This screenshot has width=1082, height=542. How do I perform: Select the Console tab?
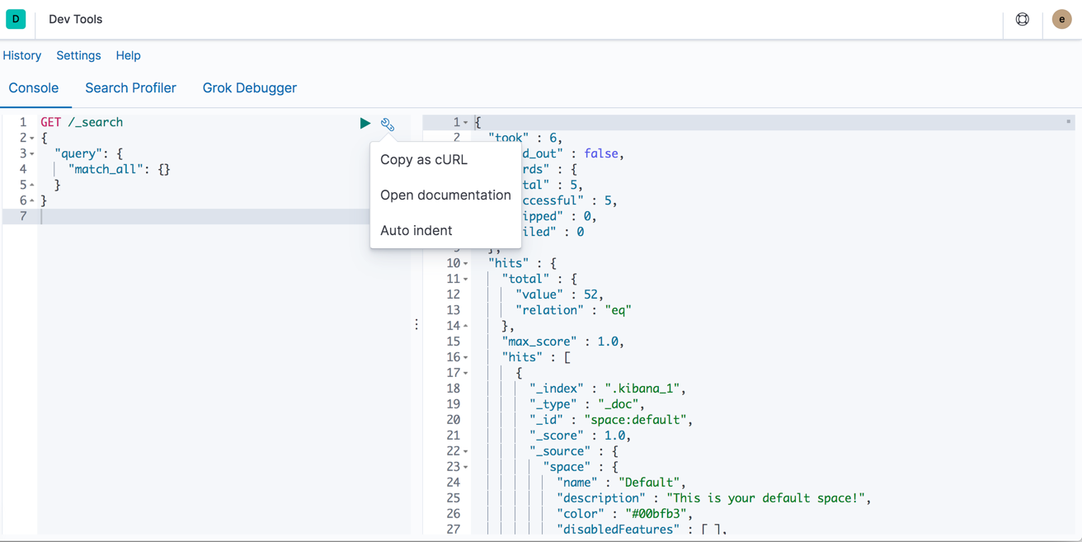(x=34, y=88)
